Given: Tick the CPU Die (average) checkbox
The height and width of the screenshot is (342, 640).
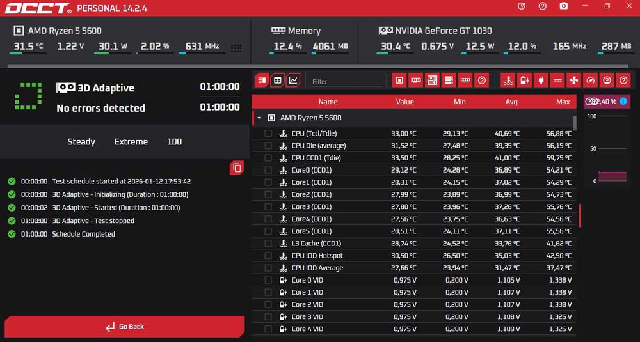Looking at the screenshot, I should pyautogui.click(x=268, y=146).
